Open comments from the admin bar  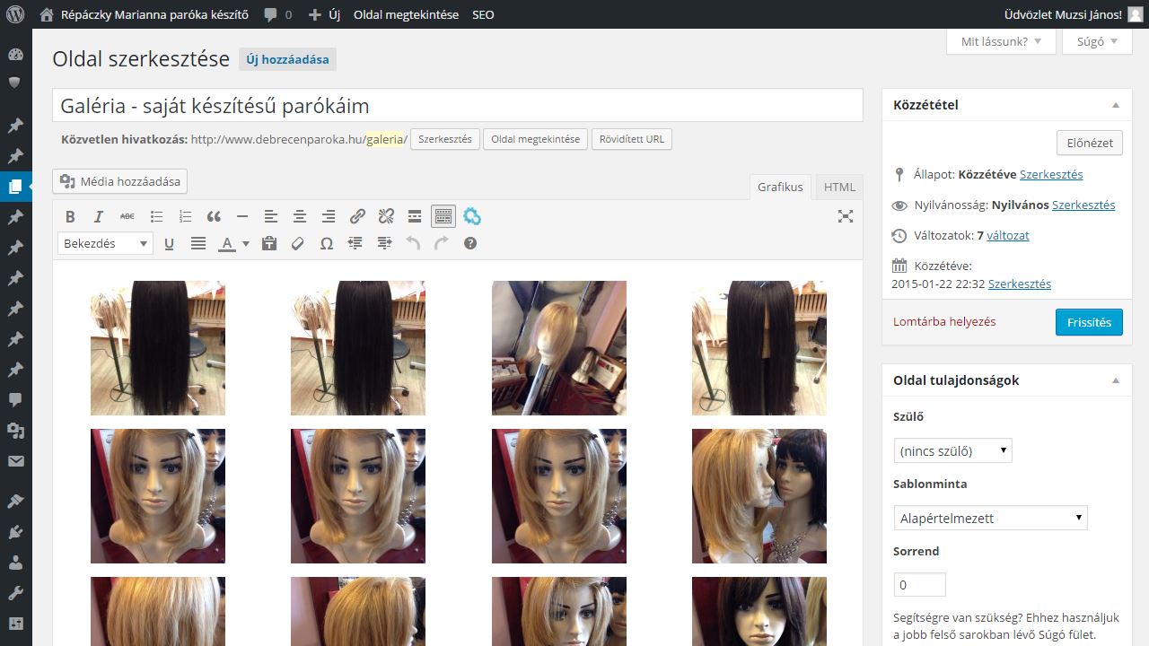278,14
